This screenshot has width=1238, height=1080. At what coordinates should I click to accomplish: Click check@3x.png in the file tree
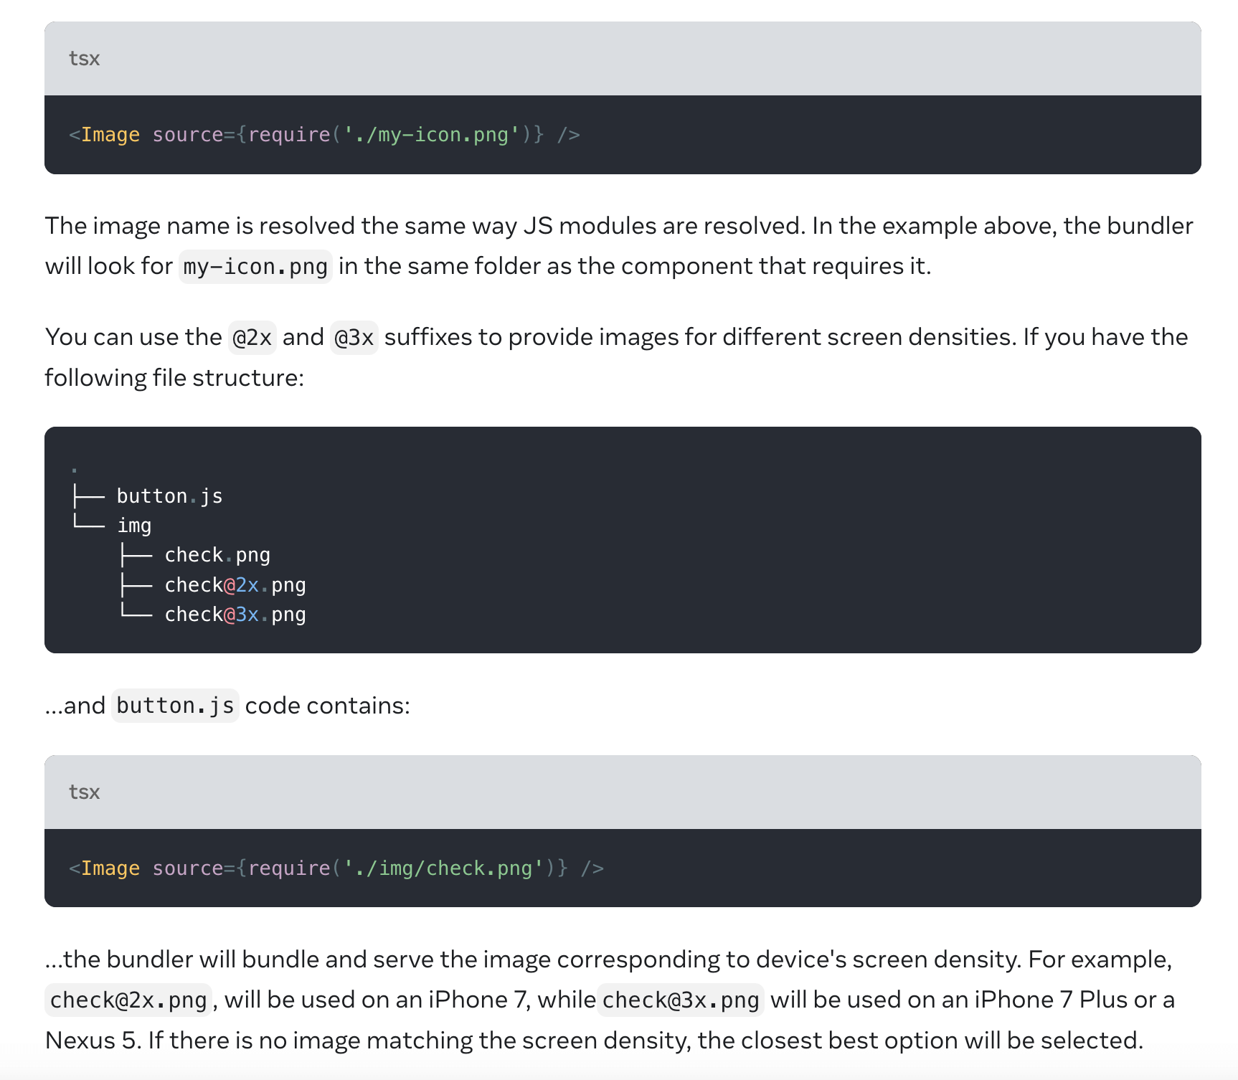pos(235,614)
